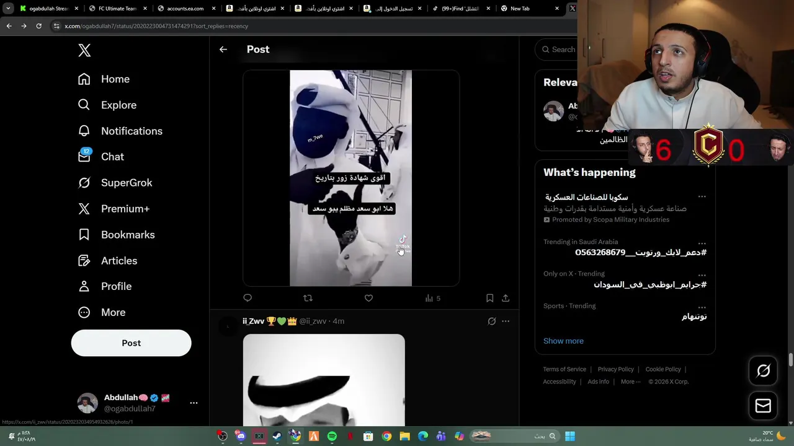Open Premium+ from the sidebar
This screenshot has height=446, width=794.
point(114,209)
